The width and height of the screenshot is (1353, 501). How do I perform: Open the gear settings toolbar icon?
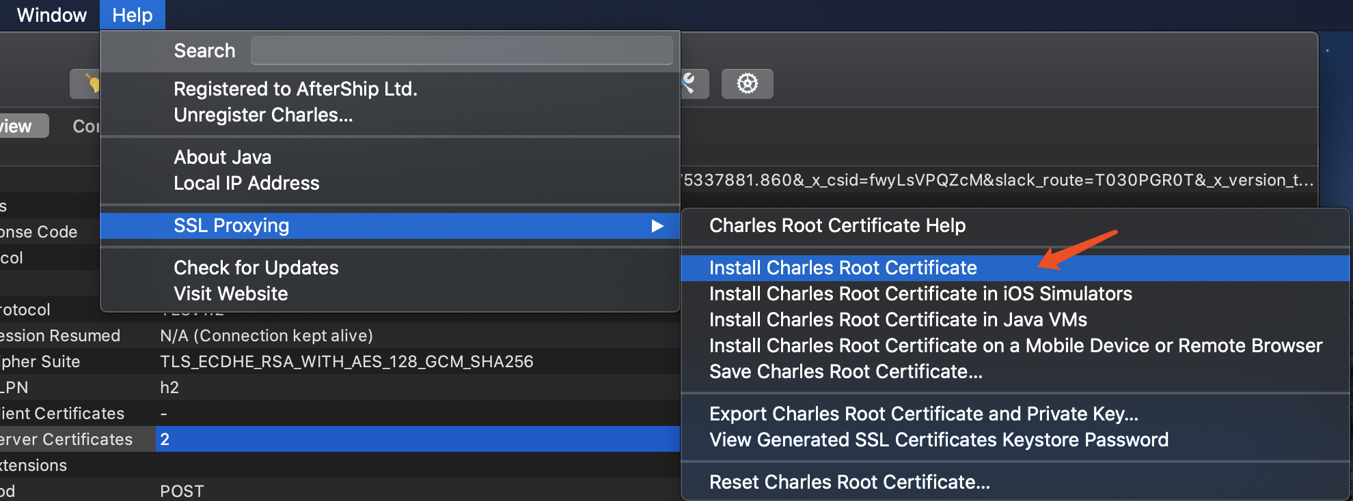tap(747, 83)
